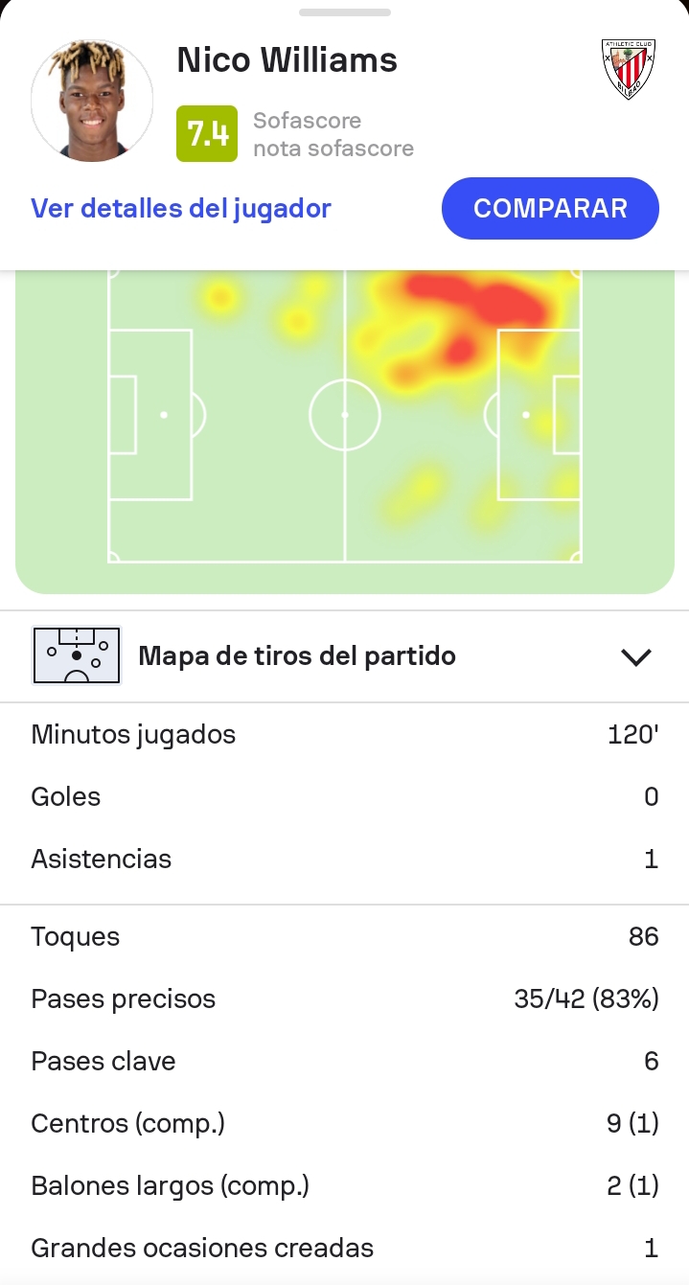Tap Nico Williams' profile photo
Viewport: 689px width, 1285px height.
coord(92,101)
